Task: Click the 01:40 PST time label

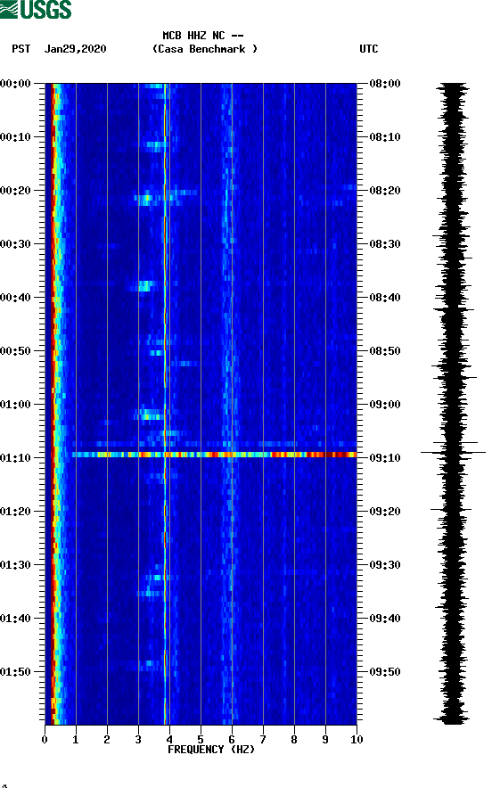Action: (15, 619)
